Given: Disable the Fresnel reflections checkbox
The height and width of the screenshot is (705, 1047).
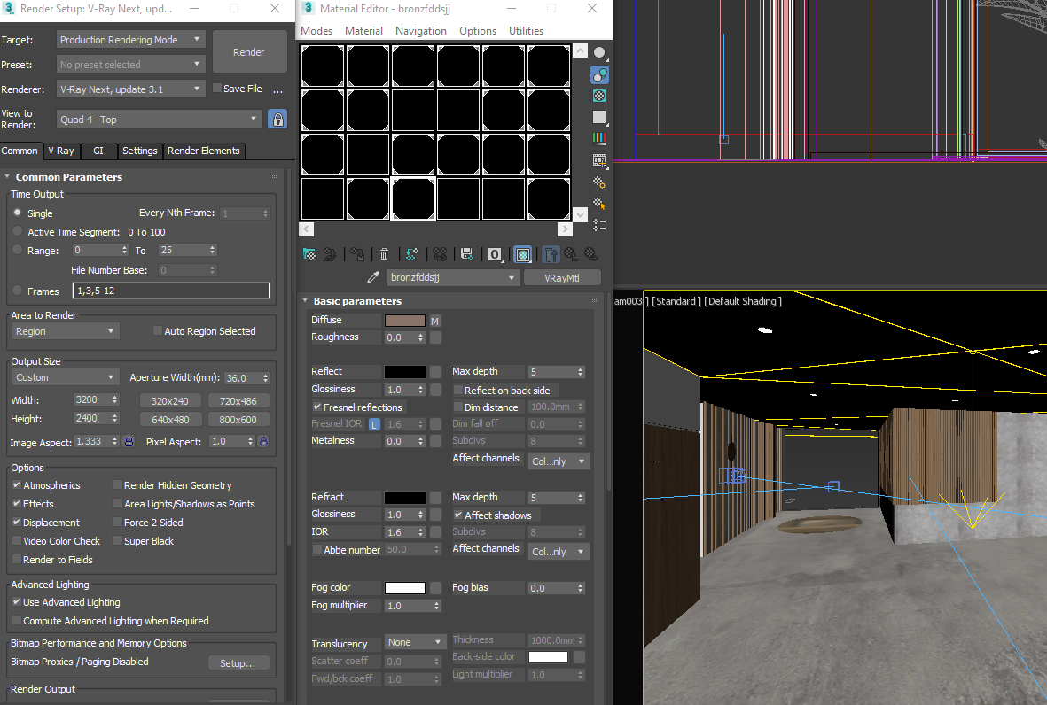Looking at the screenshot, I should (317, 407).
